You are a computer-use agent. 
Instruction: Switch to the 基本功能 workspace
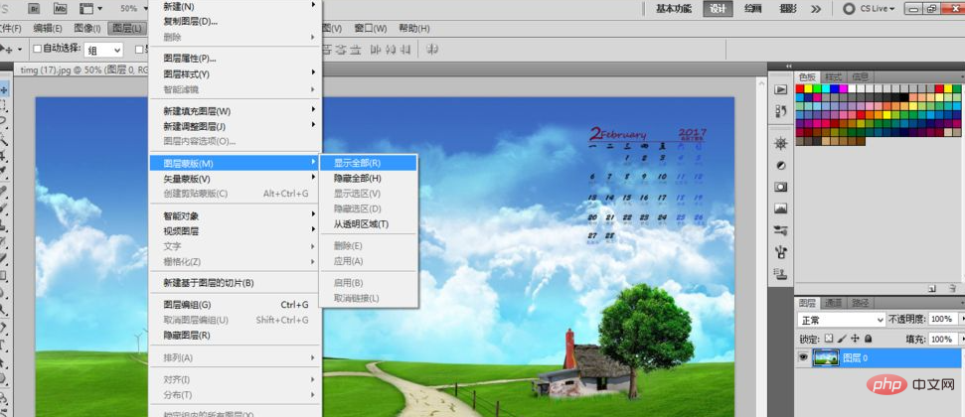pos(673,9)
